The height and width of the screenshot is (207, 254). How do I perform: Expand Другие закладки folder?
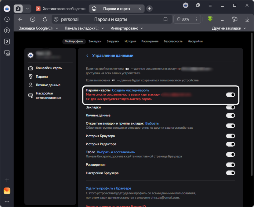tap(229, 28)
